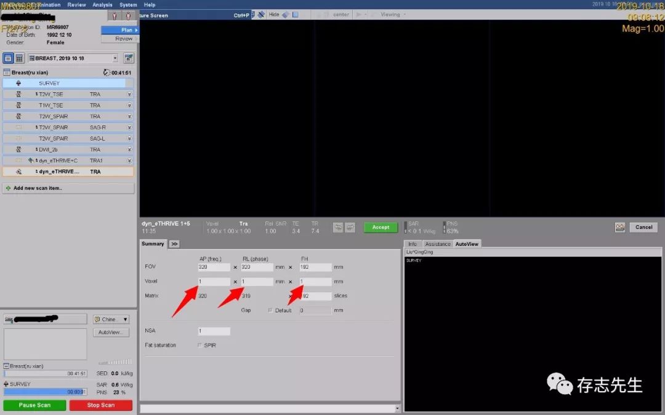The width and height of the screenshot is (665, 415).
Task: Click the next-step arrow icon left of Accept
Action: 350,227
